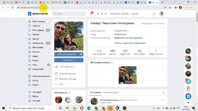Viewport: 198px width, 111px height.
Task: Open Друзья in the sidebar
Action: tap(34, 39)
